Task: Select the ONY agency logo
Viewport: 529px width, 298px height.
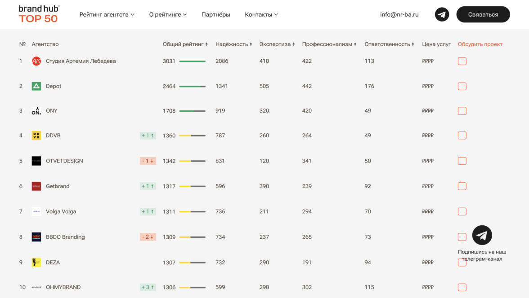Action: pyautogui.click(x=36, y=111)
